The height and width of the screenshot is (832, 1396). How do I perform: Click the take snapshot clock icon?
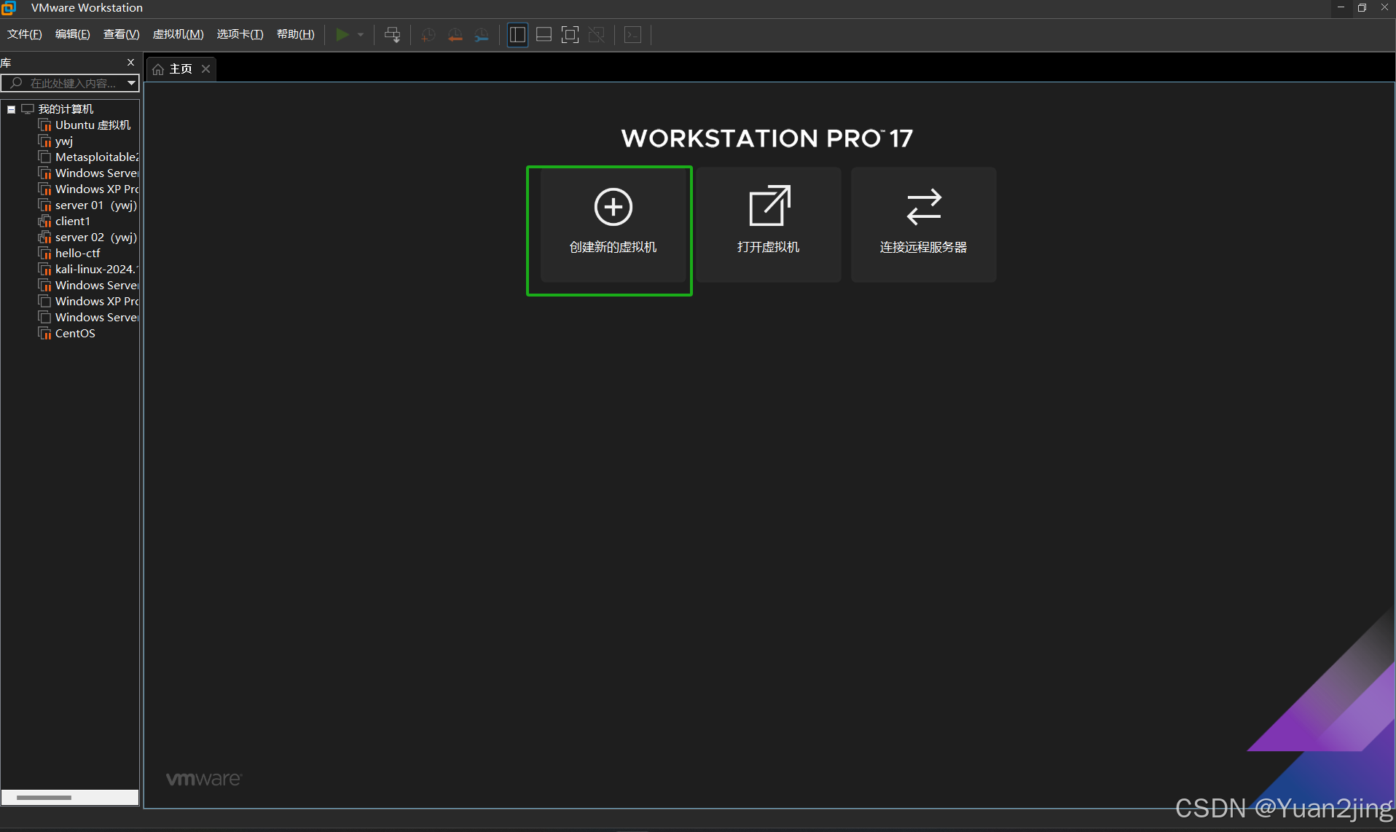click(x=428, y=34)
